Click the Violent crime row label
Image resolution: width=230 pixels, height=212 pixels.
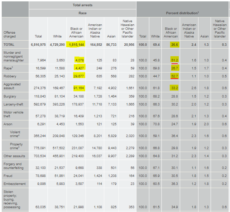[15, 134]
